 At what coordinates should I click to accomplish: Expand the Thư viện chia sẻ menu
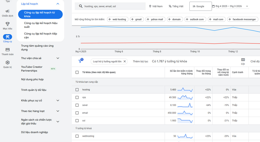click(58, 58)
